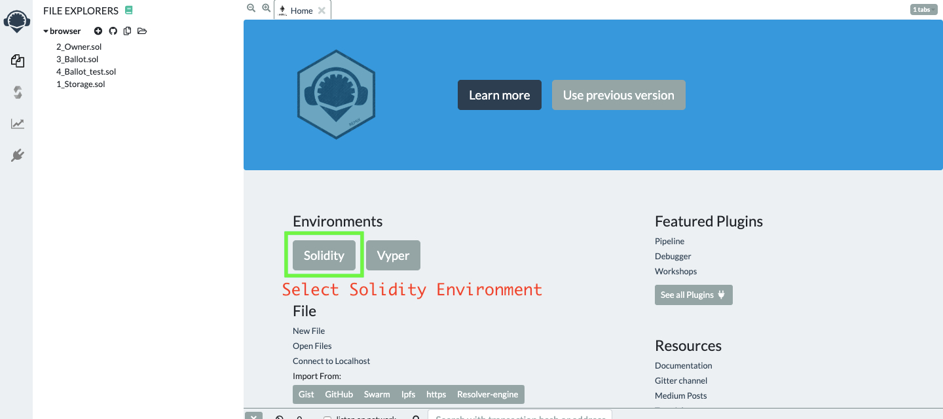Screen dimensions: 943x419
Task: Click the FILE EXPLORERS panel title
Action: [x=81, y=10]
